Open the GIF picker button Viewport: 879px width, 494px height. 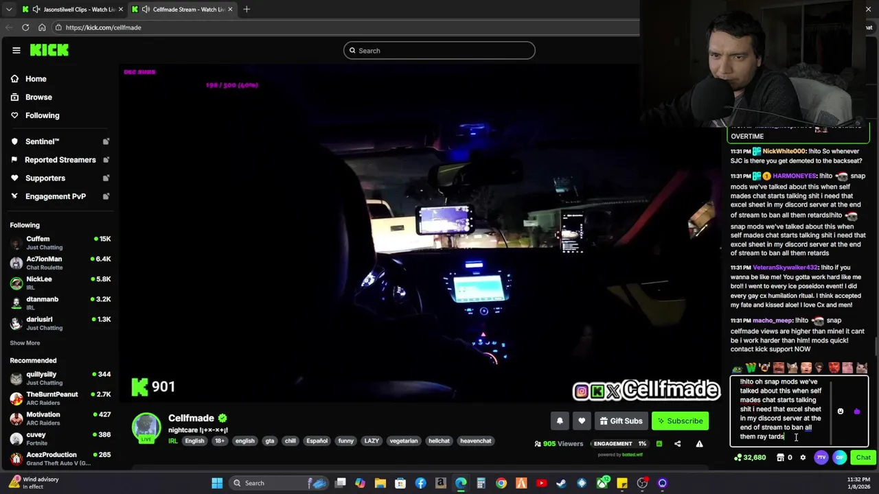pos(840,458)
